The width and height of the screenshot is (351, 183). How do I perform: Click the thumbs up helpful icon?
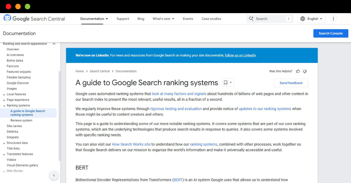(298, 71)
